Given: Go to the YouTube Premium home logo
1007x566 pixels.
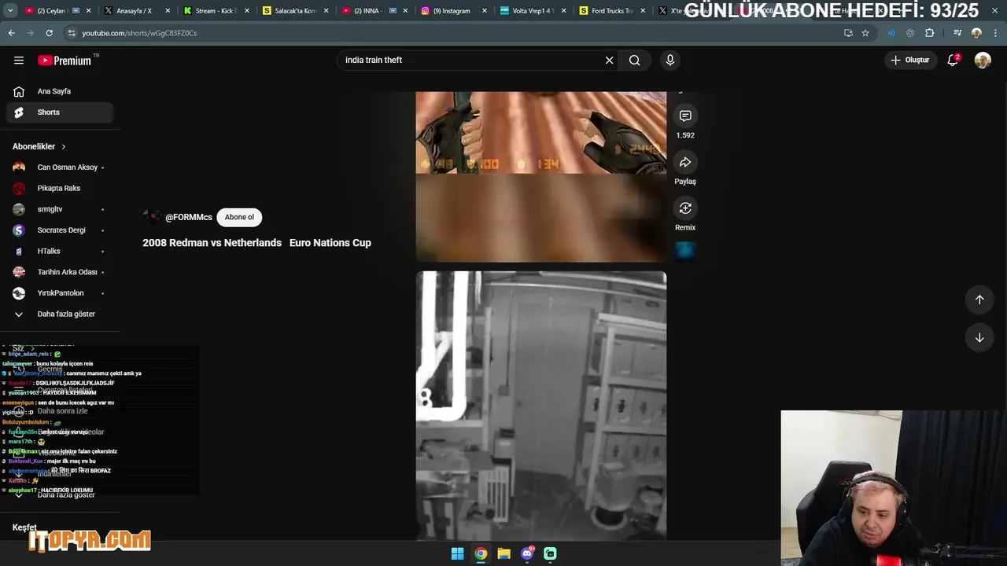Looking at the screenshot, I should click(65, 61).
